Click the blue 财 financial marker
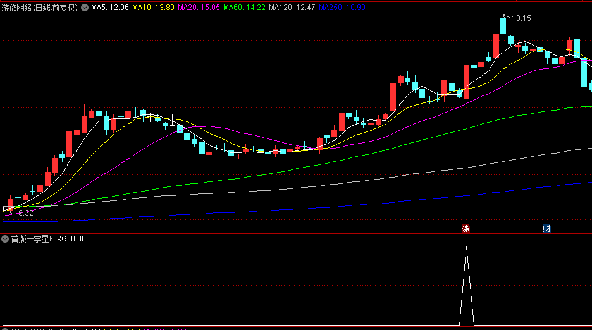The image size is (592, 330). click(546, 228)
